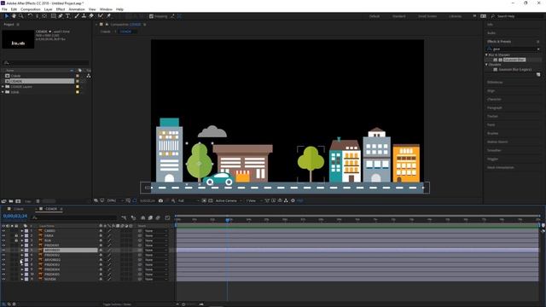Viewport: 546px width, 307px height.
Task: Open the Composition menu
Action: point(31,9)
